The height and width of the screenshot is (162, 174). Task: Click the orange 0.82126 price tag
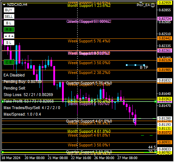coord(165,60)
